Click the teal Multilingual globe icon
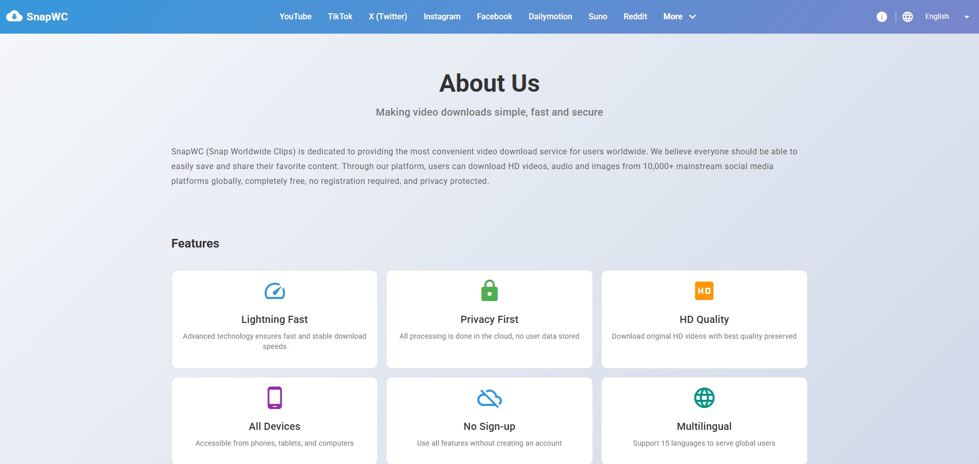Image resolution: width=979 pixels, height=464 pixels. click(x=704, y=398)
